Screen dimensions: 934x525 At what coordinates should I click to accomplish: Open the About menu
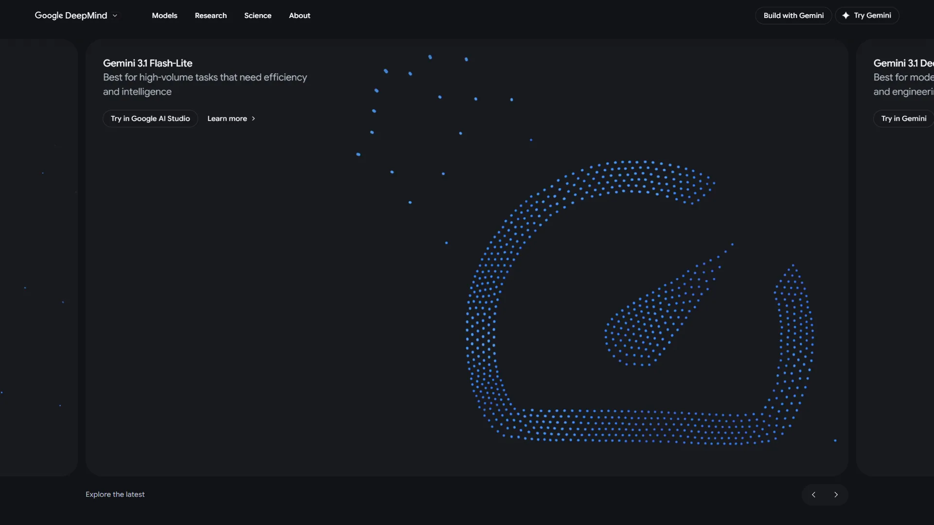[300, 16]
